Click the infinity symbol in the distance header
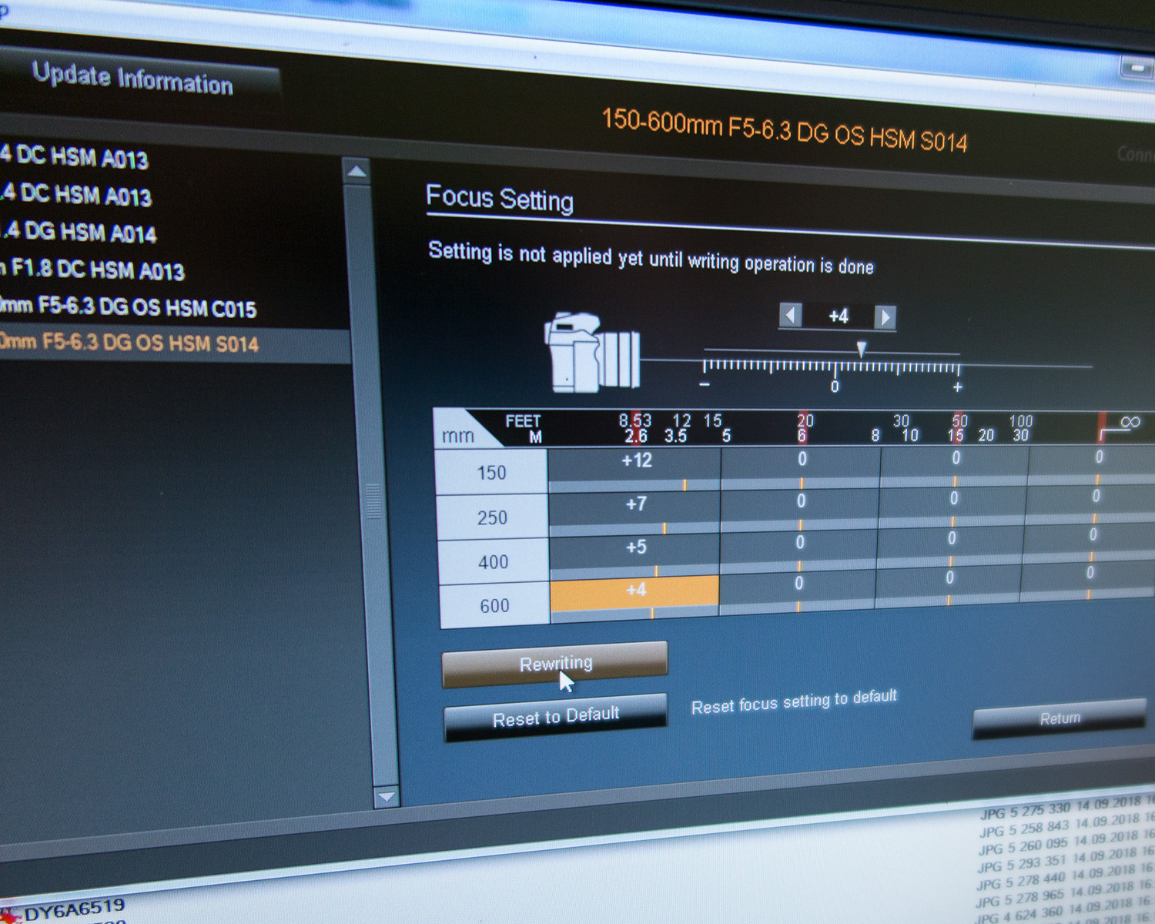 (1130, 422)
